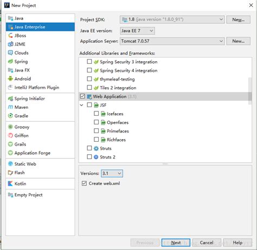This screenshot has width=257, height=250.
Task: Click the Primefaces library icon
Action: (103, 131)
